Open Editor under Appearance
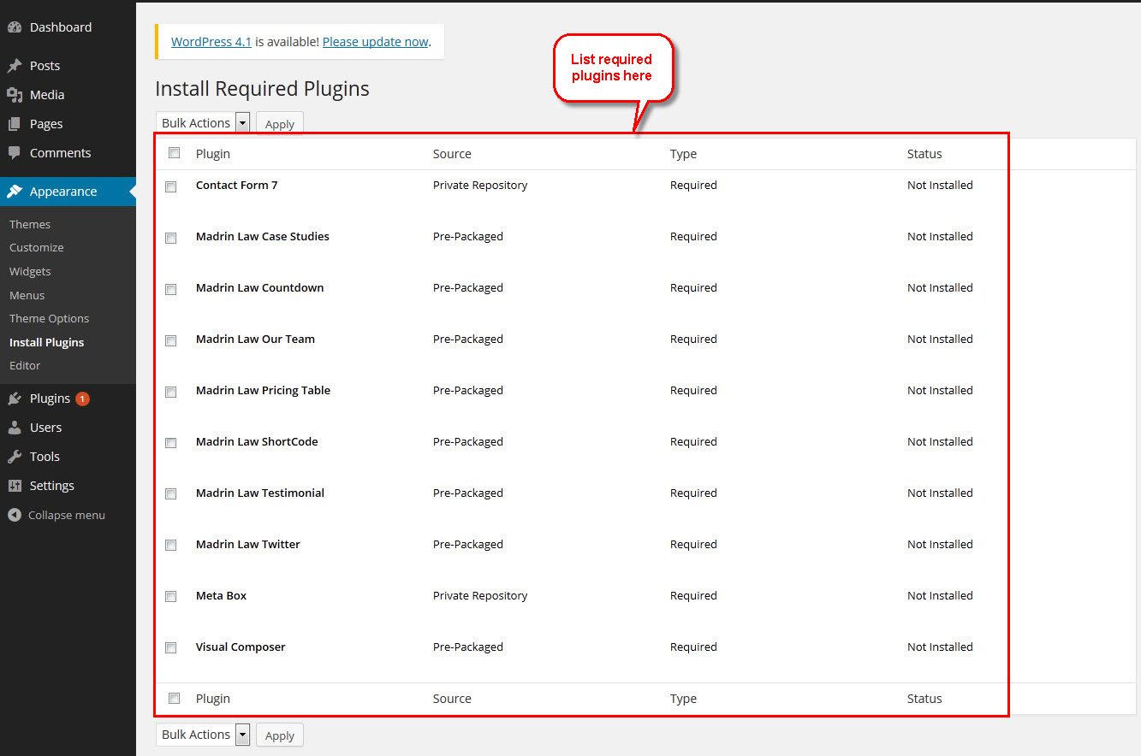The height and width of the screenshot is (756, 1141). [x=25, y=365]
